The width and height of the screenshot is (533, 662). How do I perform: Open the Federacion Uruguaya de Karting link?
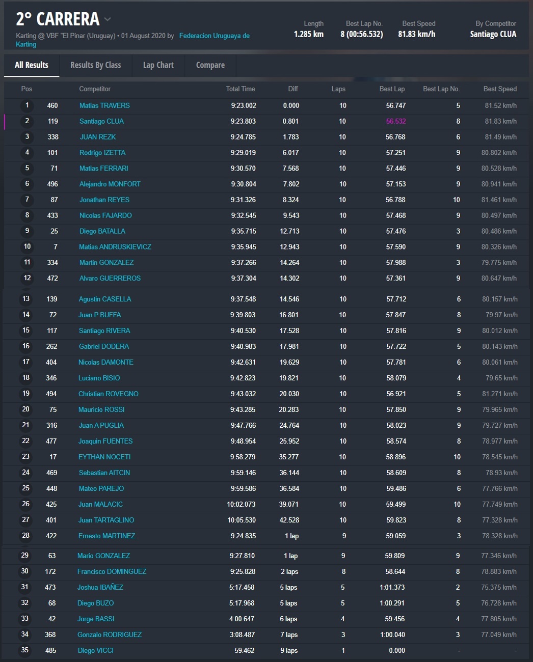coord(214,36)
